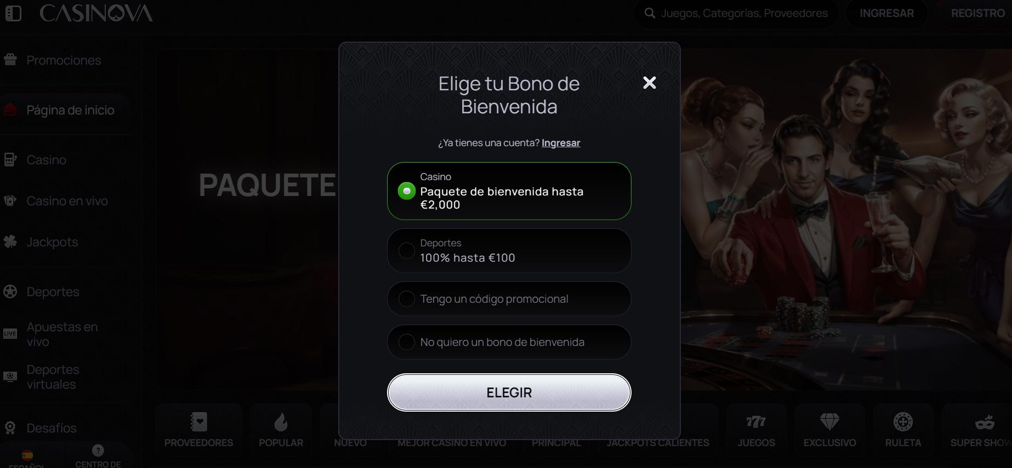The height and width of the screenshot is (468, 1012).
Task: Select the Popular flame icon
Action: pyautogui.click(x=281, y=422)
